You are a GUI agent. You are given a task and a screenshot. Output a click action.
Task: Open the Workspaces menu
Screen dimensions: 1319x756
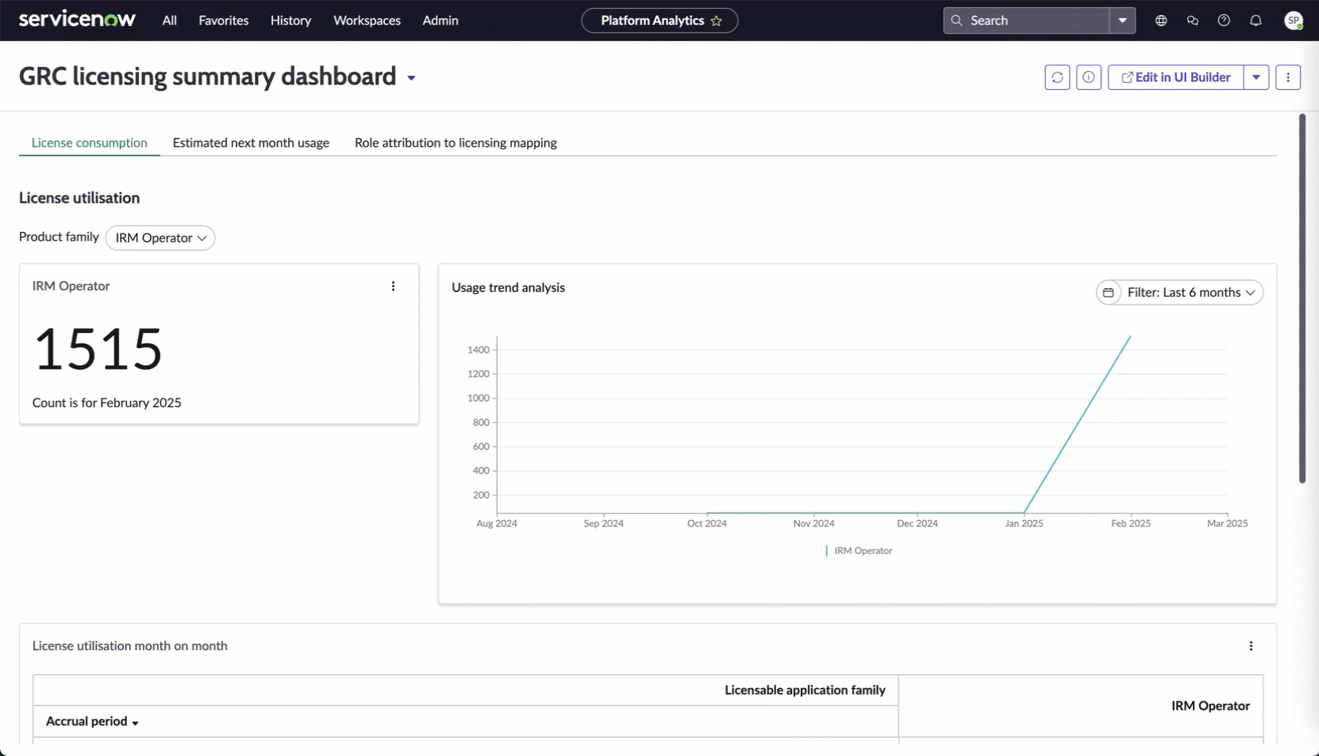click(367, 21)
